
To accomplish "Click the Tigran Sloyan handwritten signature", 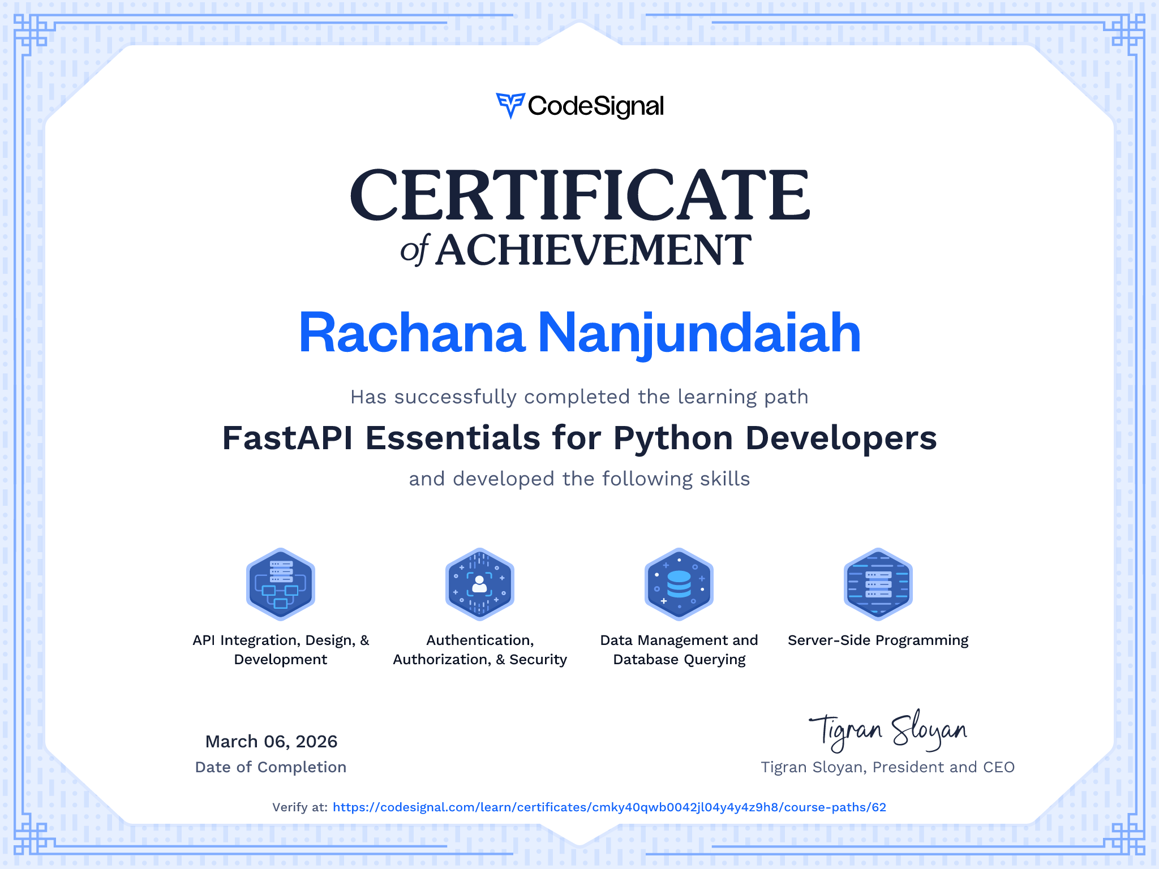I will (x=888, y=730).
